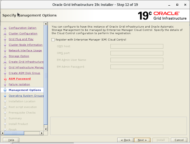190x144 pixels.
Task: Click the Management Options current-step bullet icon
Action: pyautogui.click(x=5, y=90)
